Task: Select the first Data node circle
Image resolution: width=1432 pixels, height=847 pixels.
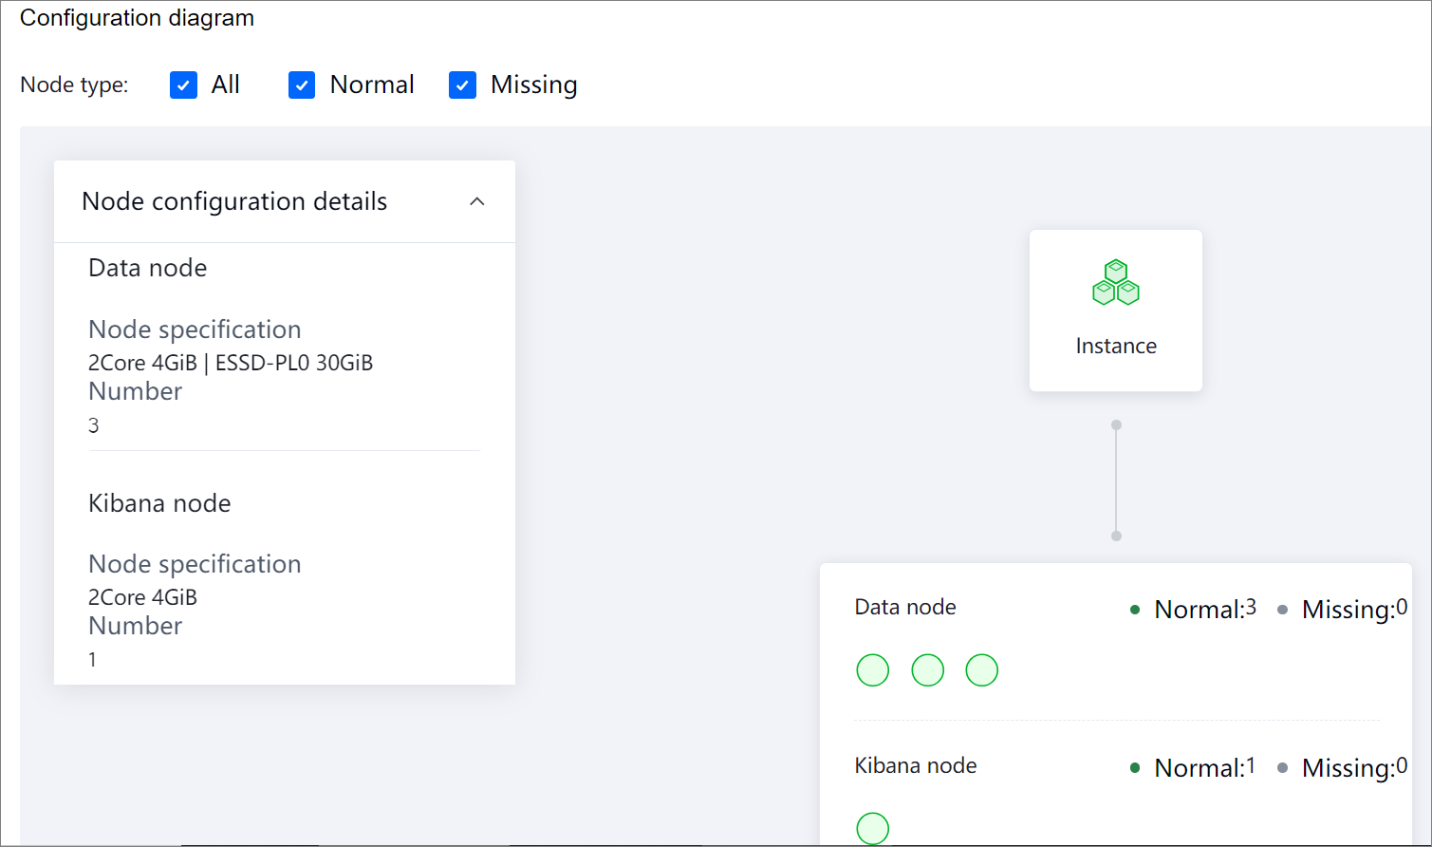Action: click(x=873, y=670)
